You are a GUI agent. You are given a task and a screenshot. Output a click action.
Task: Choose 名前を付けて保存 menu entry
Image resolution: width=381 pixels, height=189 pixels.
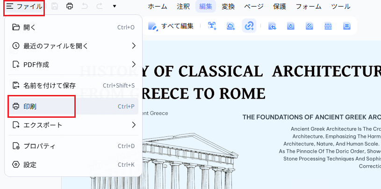point(73,86)
